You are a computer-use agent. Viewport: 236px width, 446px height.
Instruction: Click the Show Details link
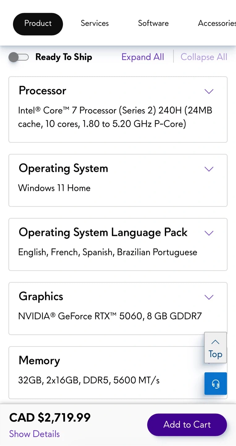[34, 434]
